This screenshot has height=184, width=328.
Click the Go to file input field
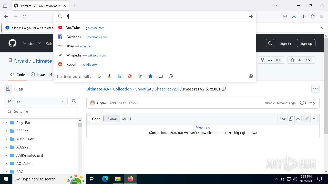[x=41, y=111]
